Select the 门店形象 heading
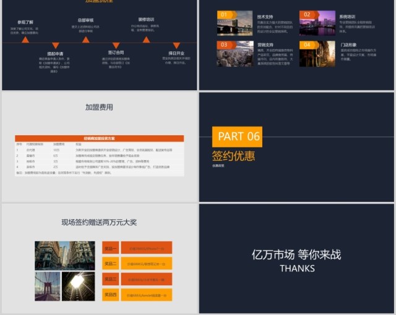Image resolution: width=396 pixels, height=315 pixels. (349, 45)
